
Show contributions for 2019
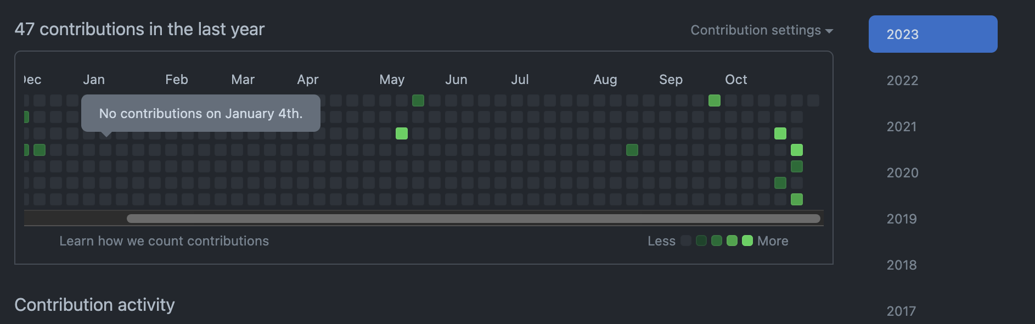tap(902, 219)
